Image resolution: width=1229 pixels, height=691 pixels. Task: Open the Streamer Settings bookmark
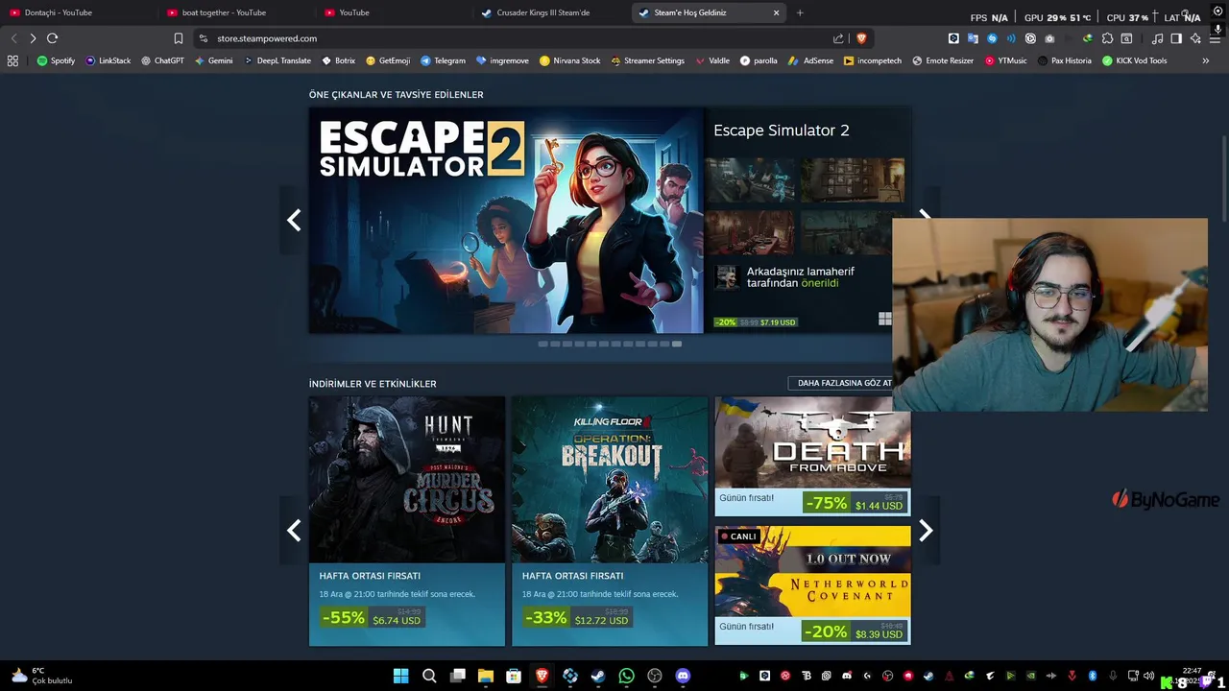(x=647, y=60)
